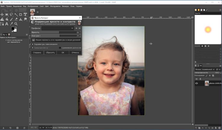
Task: Enable the split view comparison checkbox
Action: 60,48
